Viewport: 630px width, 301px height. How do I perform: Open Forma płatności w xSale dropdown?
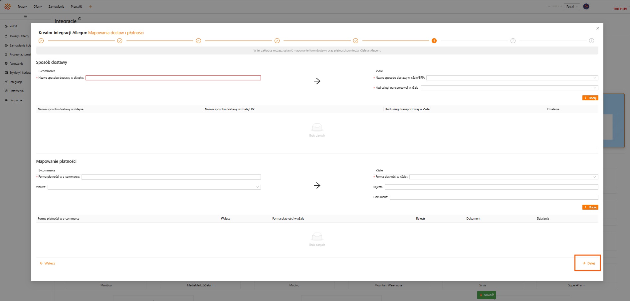503,177
